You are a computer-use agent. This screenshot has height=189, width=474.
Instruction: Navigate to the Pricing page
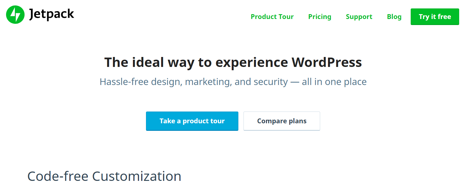coord(320,17)
